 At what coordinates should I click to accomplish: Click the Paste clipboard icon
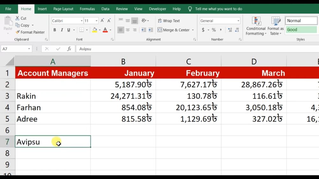click(8, 21)
